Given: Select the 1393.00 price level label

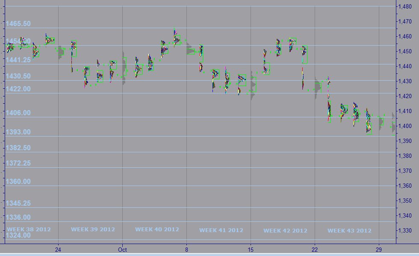Looking at the screenshot, I should point(18,132).
